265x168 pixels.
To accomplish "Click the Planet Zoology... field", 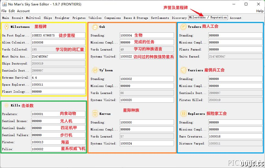I will coord(58,92).
